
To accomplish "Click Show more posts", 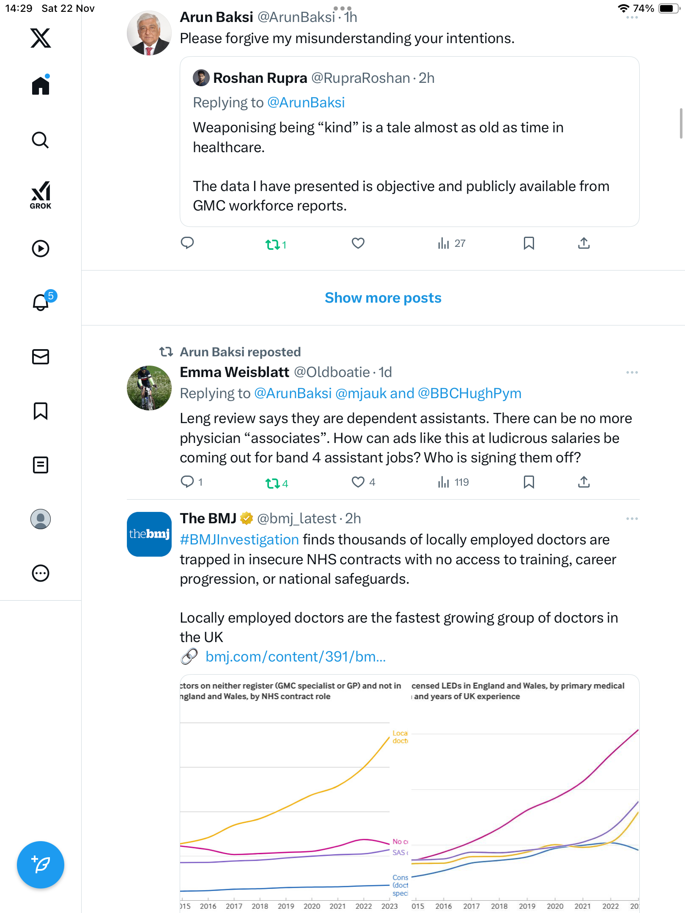I will [x=383, y=298].
